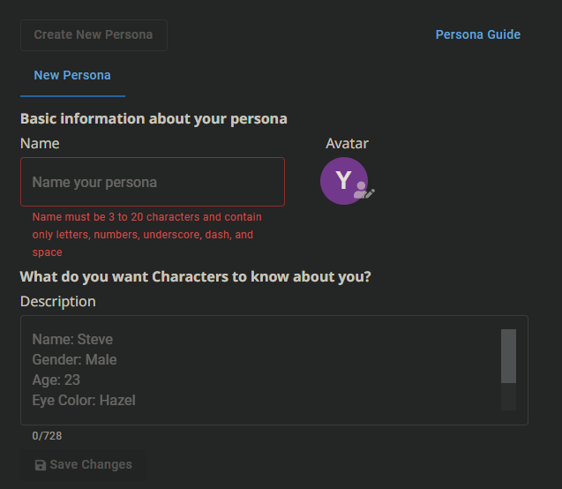This screenshot has height=489, width=562.
Task: Select the New Persona tab
Action: 72,75
